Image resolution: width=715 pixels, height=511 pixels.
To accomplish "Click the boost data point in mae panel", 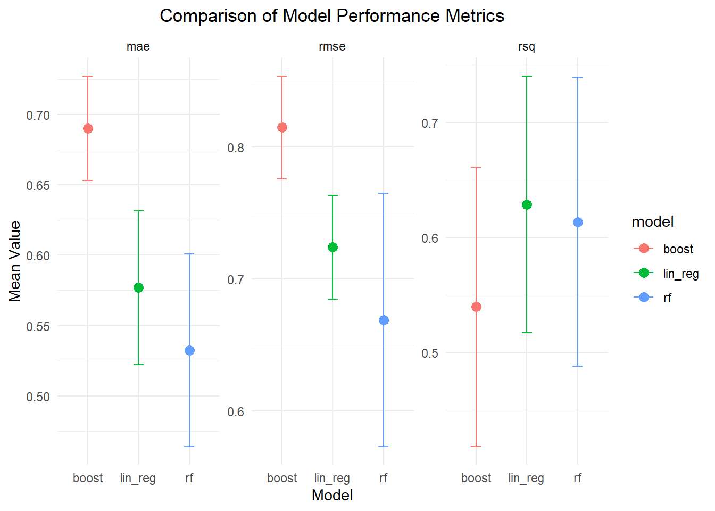I will pyautogui.click(x=88, y=128).
